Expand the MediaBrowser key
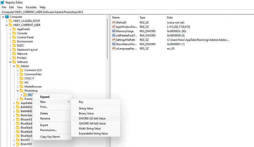 click(x=18, y=87)
